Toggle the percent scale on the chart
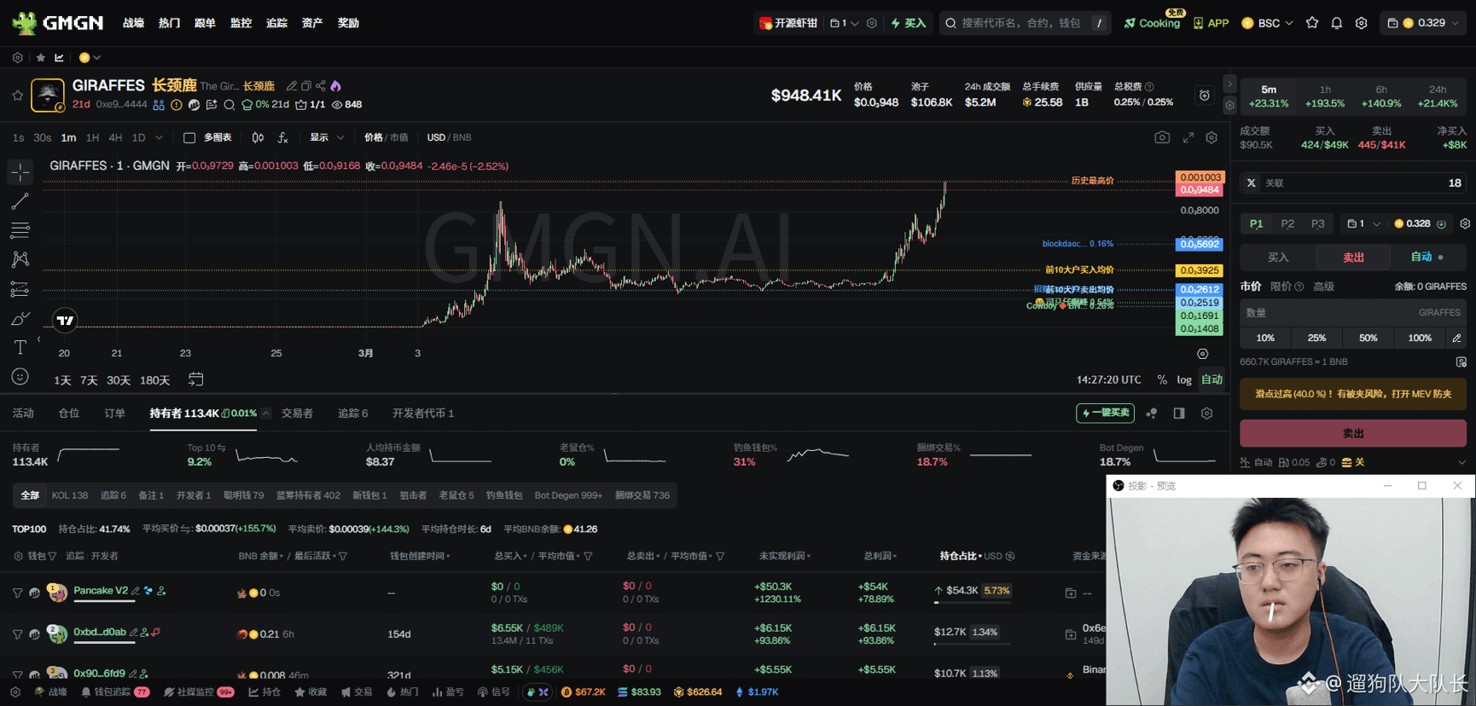The width and height of the screenshot is (1476, 706). (x=1161, y=379)
